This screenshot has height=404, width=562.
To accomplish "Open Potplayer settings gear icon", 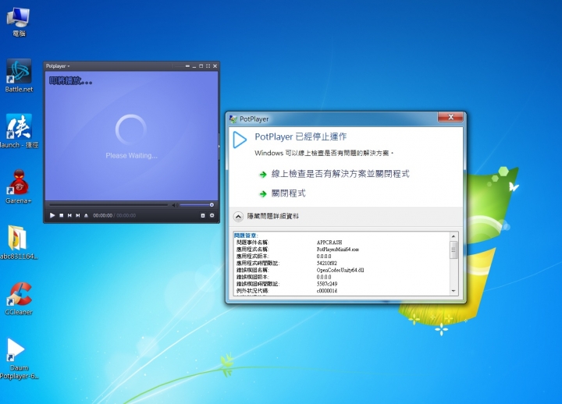I will coord(212,215).
